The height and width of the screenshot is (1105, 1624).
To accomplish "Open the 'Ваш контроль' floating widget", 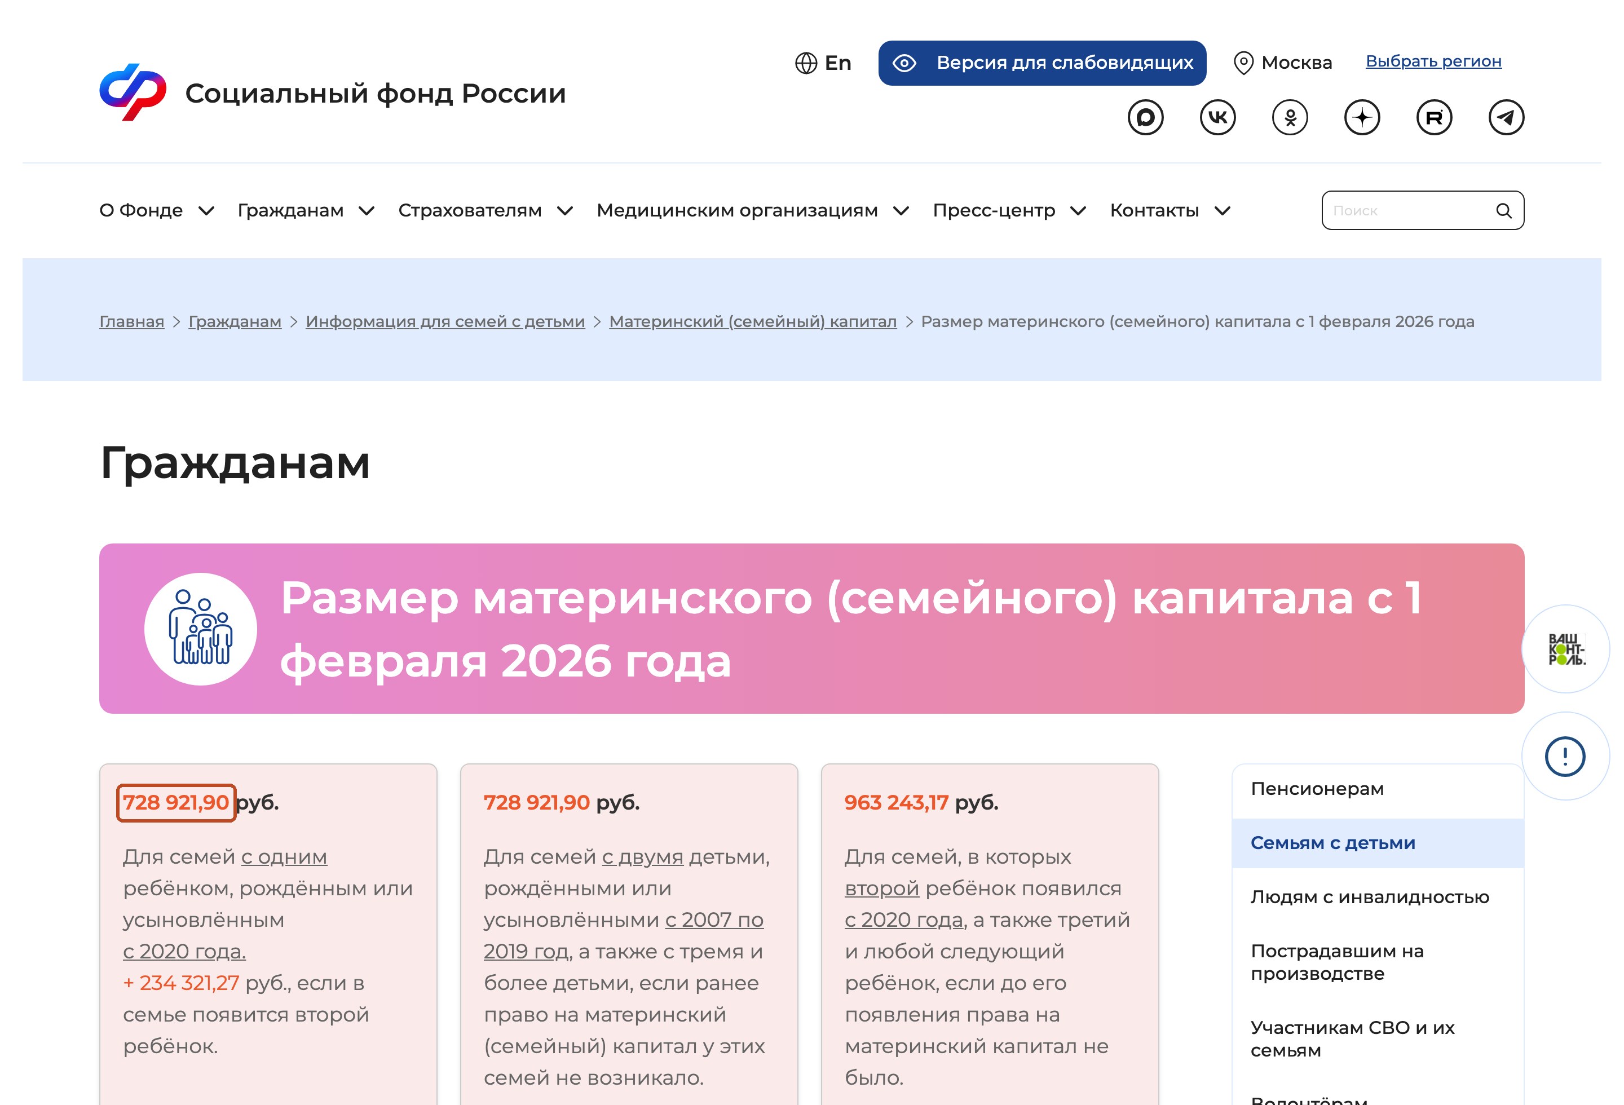I will pyautogui.click(x=1566, y=649).
